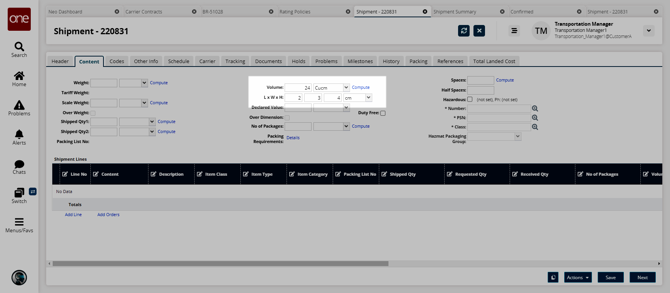Open the hamburger menu next to avatar
Viewport: 670px width, 293px height.
coord(514,31)
